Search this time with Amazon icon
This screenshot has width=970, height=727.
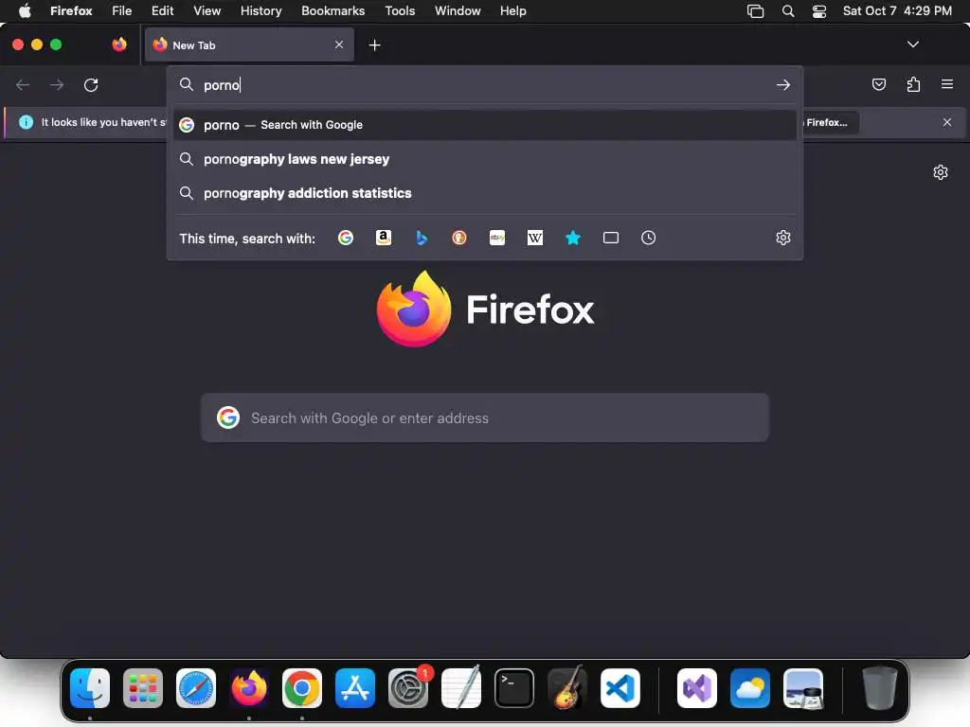point(384,238)
